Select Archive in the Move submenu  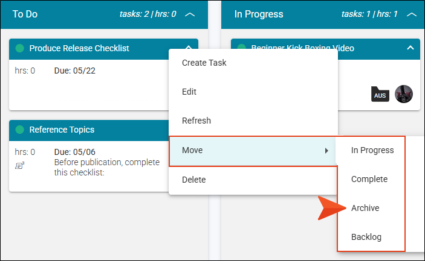point(365,208)
